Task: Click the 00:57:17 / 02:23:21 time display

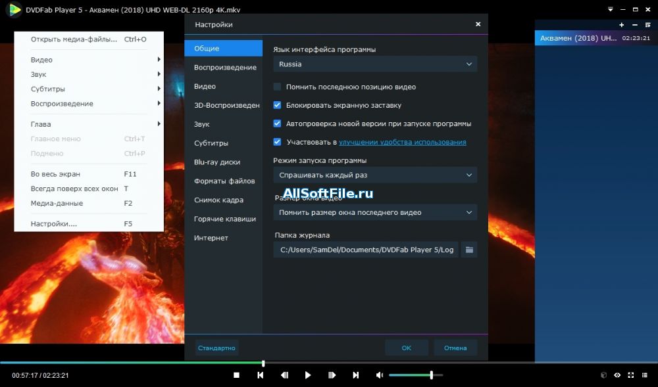Action: (x=40, y=375)
